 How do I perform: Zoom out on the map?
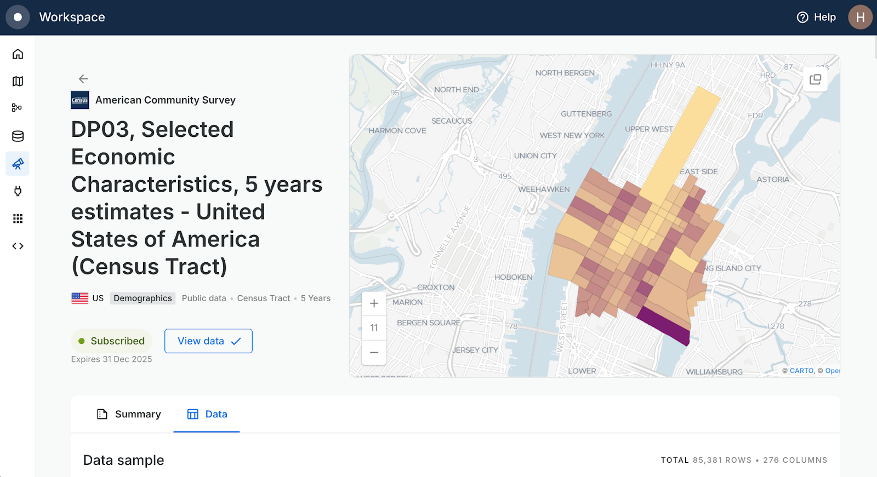(374, 353)
